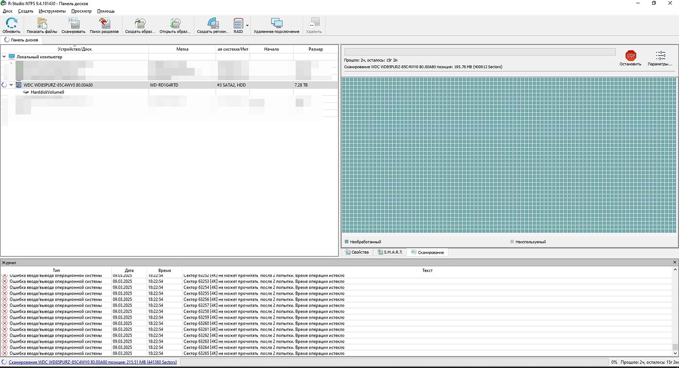Image resolution: width=679 pixels, height=368 pixels.
Task: Collapse the WDC WD85PURZ drive node
Action: point(11,85)
